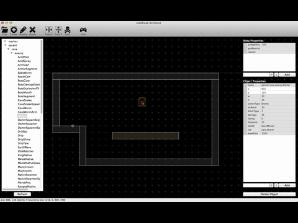Collapse the enemy tree node
The height and width of the screenshot is (223, 298).
point(12,53)
